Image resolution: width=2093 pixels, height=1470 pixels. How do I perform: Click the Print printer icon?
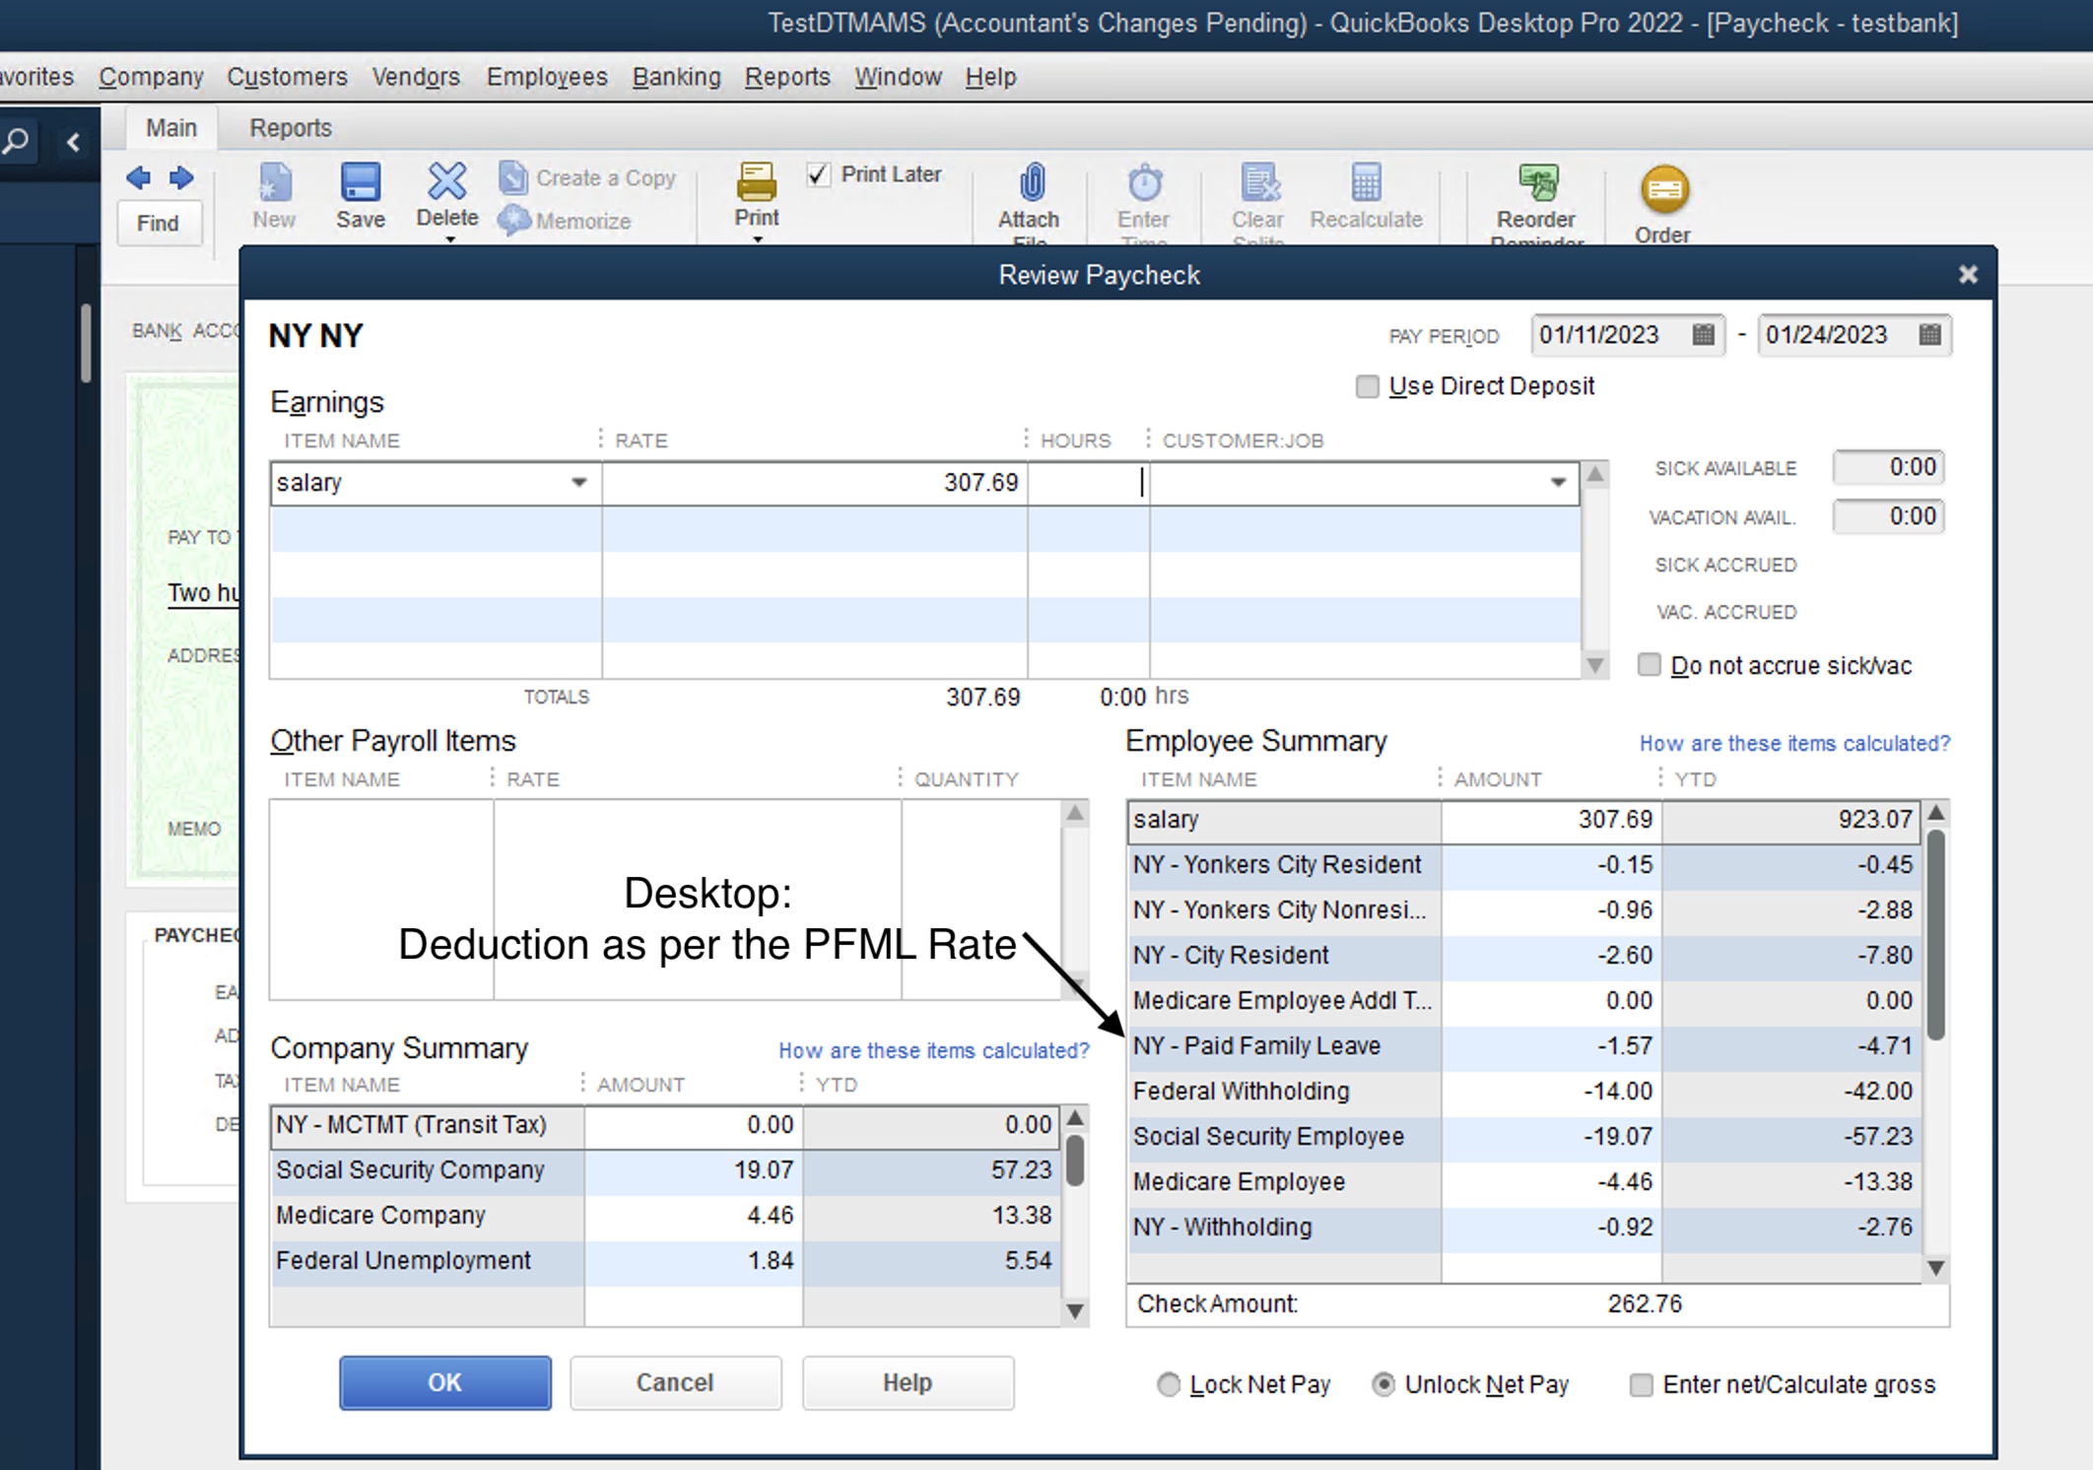(757, 182)
